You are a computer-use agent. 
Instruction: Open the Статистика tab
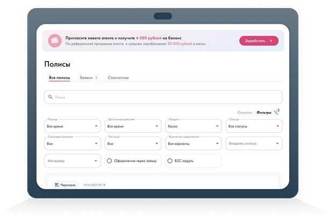(x=118, y=78)
